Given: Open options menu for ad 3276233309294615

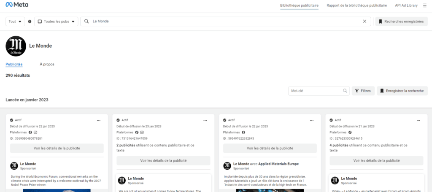Looking at the screenshot, I should pos(418,120).
